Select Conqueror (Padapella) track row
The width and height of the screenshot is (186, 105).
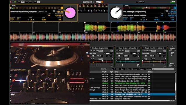(132, 99)
